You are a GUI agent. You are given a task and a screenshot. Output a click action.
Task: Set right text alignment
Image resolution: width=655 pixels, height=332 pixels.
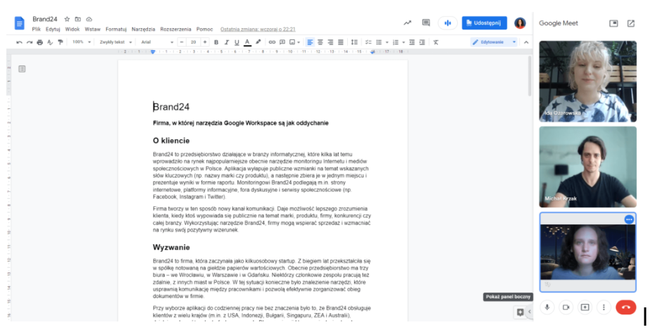point(330,42)
